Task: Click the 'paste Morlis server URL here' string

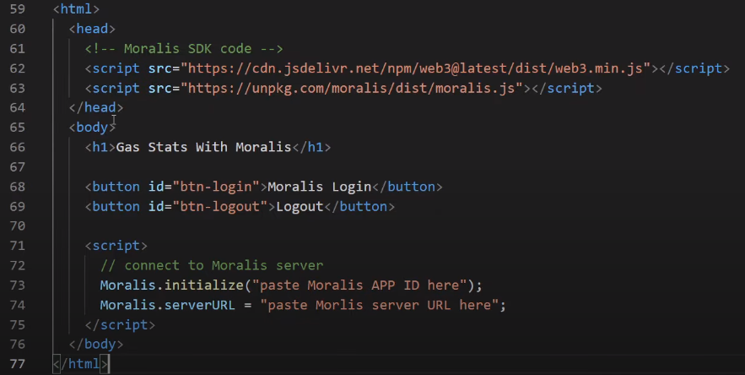Action: [379, 305]
